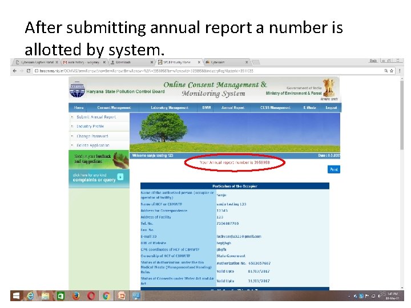Image resolution: width=411 pixels, height=308 pixels.
Task: Click the Haryana State Pollution Control Board logo
Action: (x=77, y=90)
